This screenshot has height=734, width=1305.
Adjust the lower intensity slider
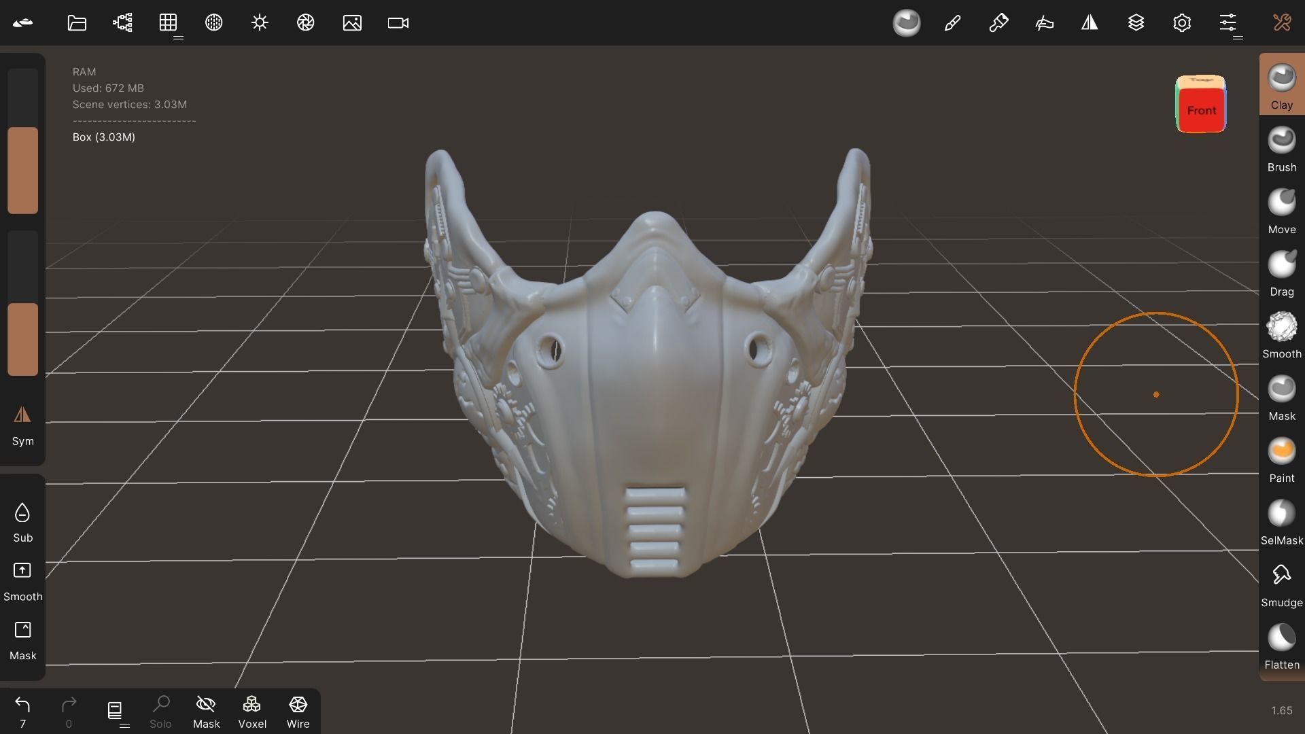[22, 303]
